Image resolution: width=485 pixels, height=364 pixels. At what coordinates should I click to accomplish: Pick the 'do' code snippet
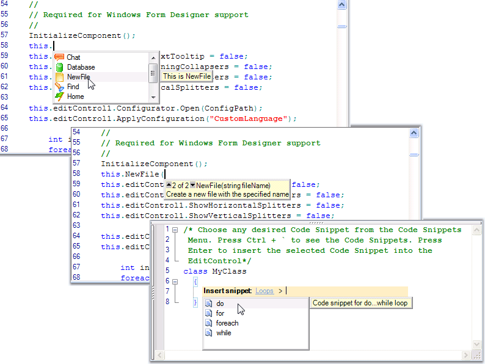click(x=256, y=304)
